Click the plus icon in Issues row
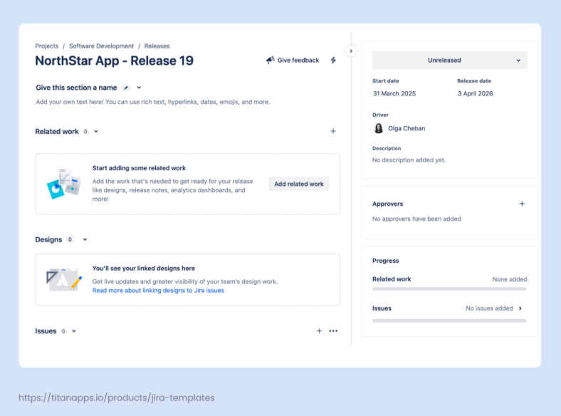 319,331
